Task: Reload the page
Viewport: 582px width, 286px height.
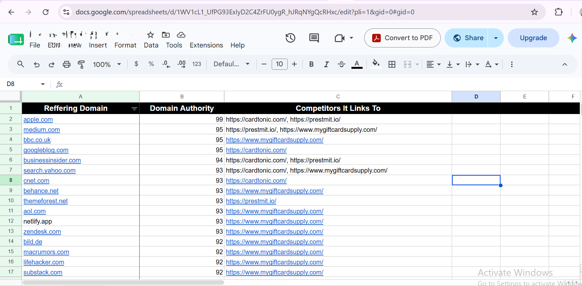Action: coord(46,12)
